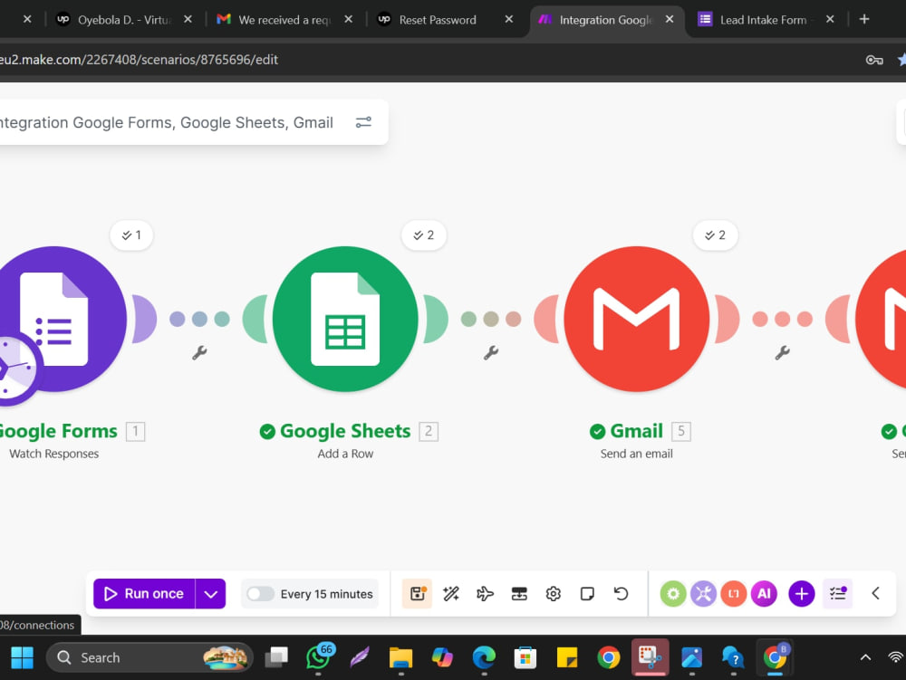Image resolution: width=906 pixels, height=680 pixels.
Task: Save the scenario with the save icon
Action: click(x=417, y=593)
